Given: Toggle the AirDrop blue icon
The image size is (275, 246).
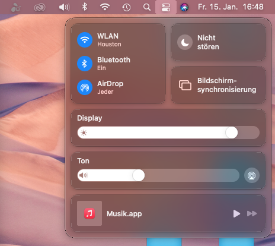Looking at the screenshot, I should pyautogui.click(x=85, y=87).
